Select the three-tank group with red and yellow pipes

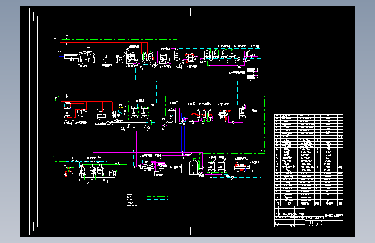(x=92, y=171)
